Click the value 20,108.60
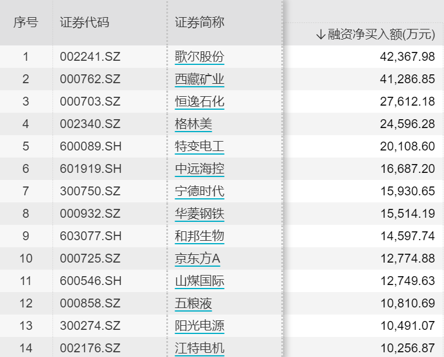This screenshot has width=444, height=357. click(407, 146)
